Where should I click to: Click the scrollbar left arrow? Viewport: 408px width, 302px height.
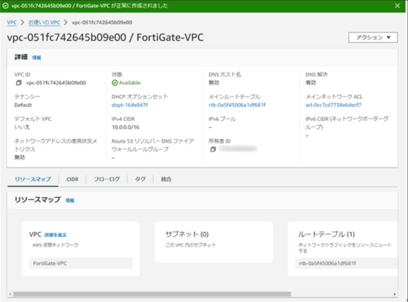coord(10,294)
